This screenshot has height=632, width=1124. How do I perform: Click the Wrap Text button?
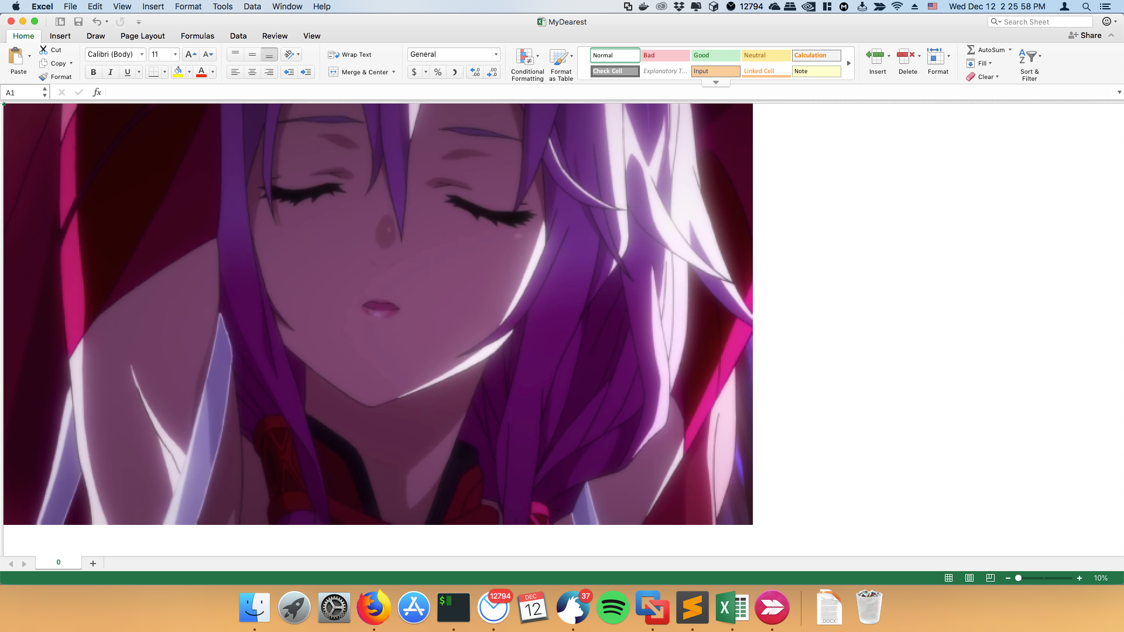tap(350, 54)
